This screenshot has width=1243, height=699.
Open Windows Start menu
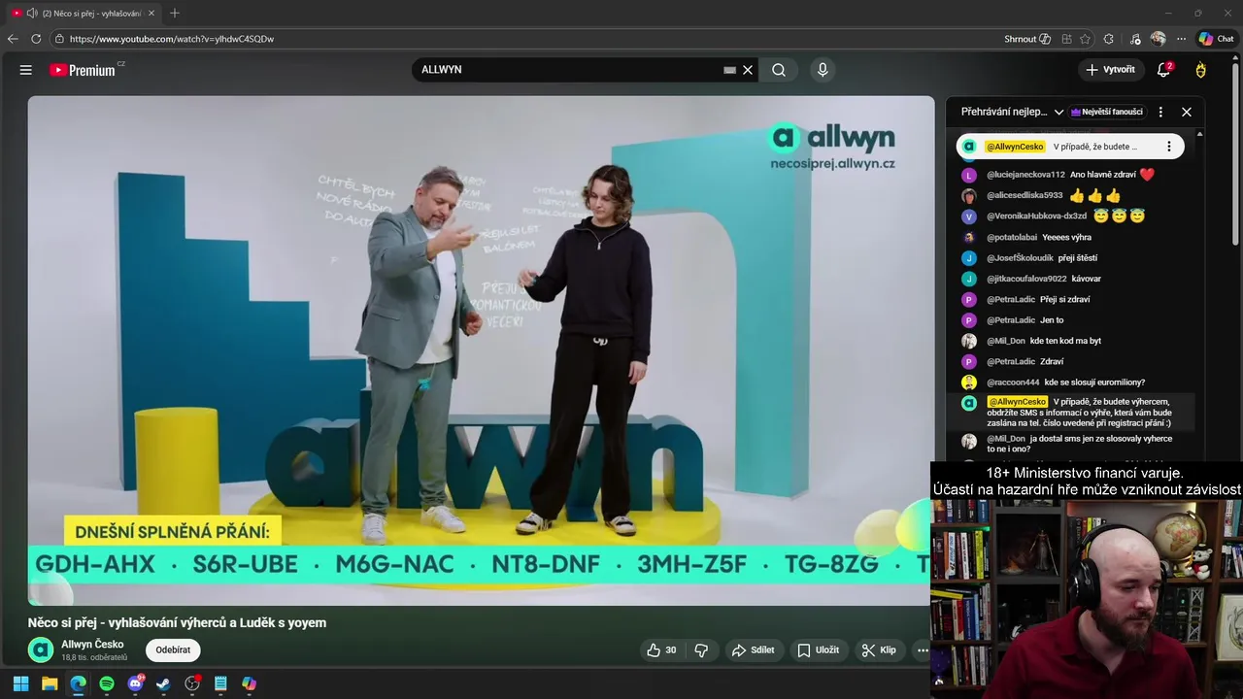coord(20,683)
